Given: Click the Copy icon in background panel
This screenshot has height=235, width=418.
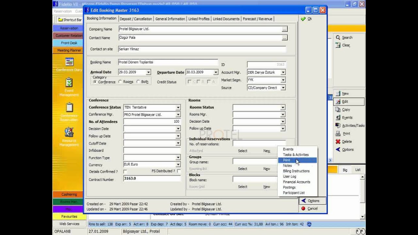Looking at the screenshot, I should [338, 110].
